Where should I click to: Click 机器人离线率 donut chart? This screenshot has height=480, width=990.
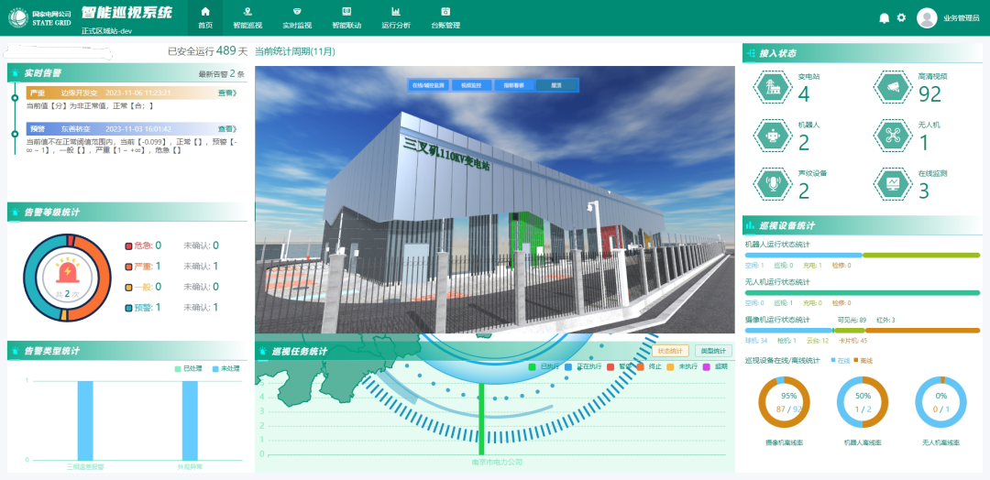click(x=863, y=402)
